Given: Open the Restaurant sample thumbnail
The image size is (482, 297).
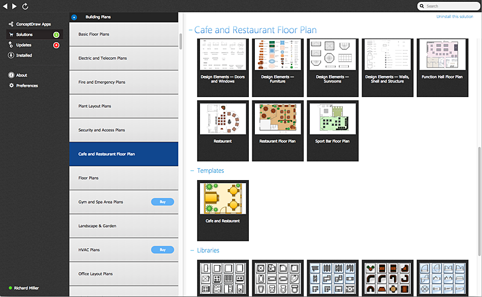Looking at the screenshot, I should (x=223, y=131).
